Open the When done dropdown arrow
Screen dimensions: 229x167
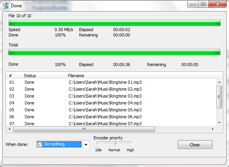(86, 145)
